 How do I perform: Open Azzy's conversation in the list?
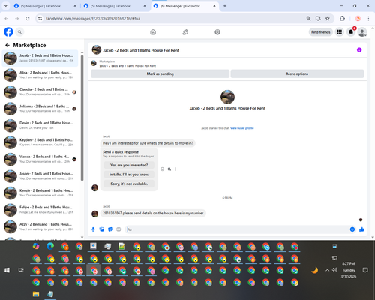tap(40, 226)
